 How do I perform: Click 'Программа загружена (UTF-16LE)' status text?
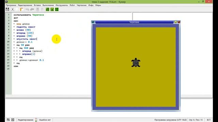pyautogui.click(x=170, y=120)
